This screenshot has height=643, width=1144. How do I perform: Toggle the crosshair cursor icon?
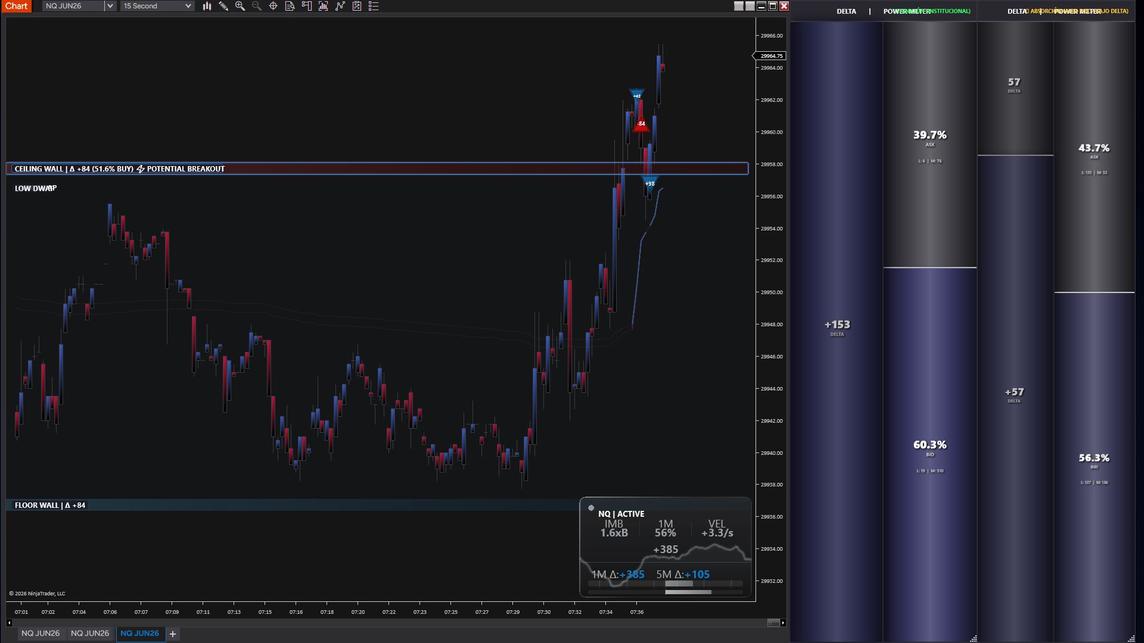(x=273, y=6)
